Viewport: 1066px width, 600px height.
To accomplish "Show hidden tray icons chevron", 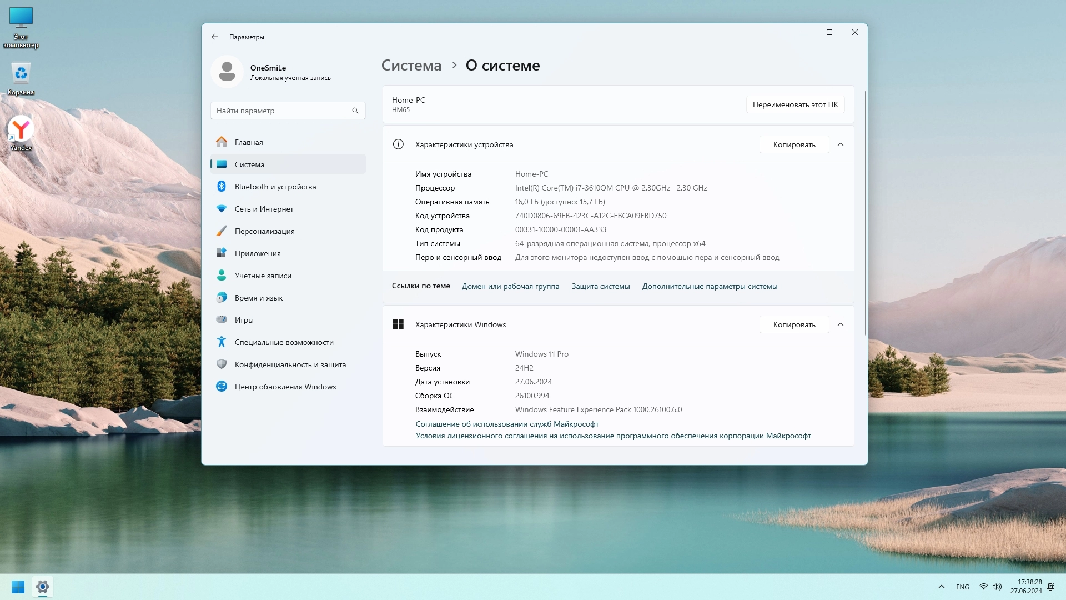I will tap(942, 587).
